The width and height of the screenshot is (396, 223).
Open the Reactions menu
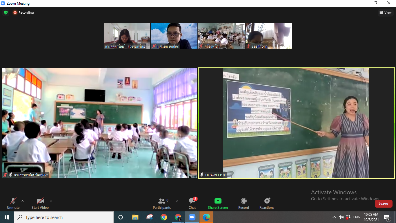(x=267, y=203)
